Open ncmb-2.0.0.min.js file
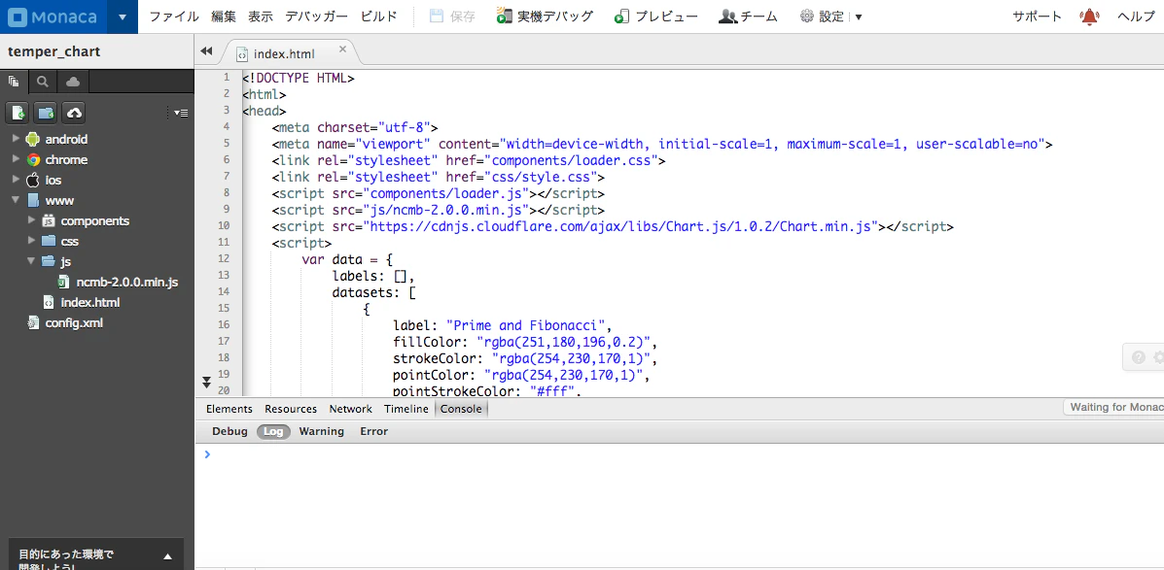The height and width of the screenshot is (570, 1164). (x=127, y=282)
